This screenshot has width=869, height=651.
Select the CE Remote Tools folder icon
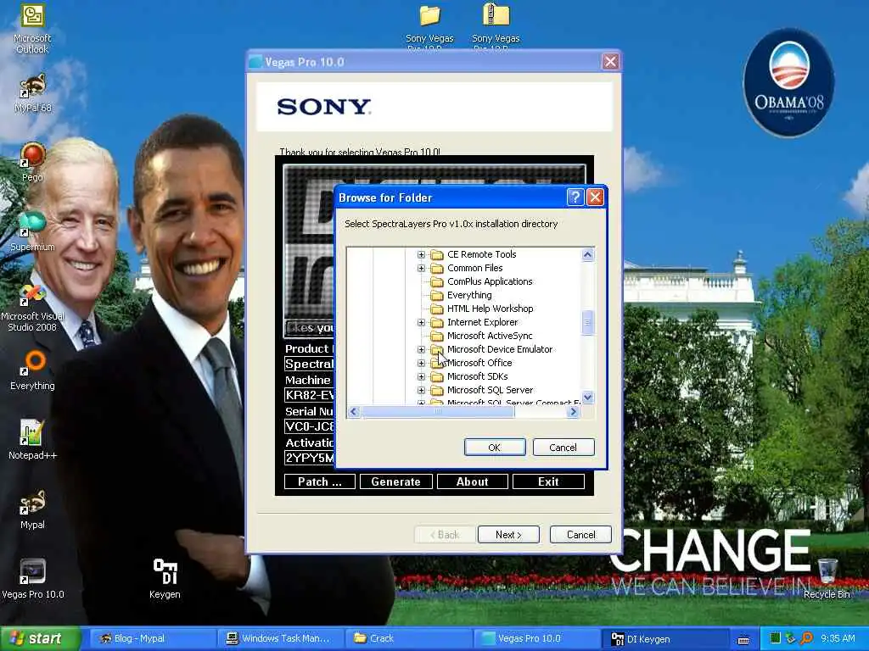(437, 254)
